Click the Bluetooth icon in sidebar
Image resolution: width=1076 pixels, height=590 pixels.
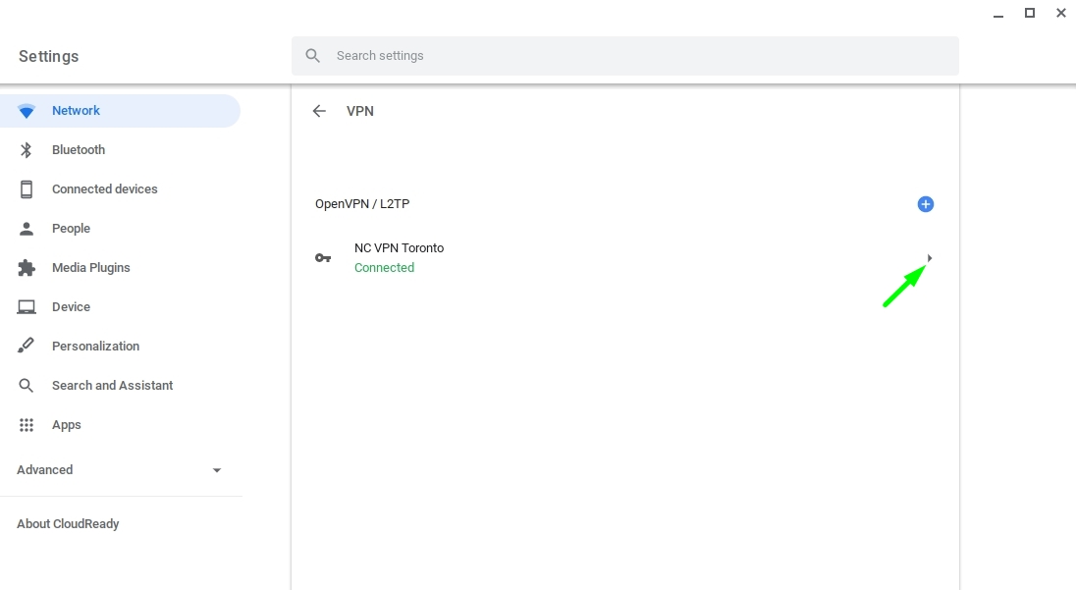(x=27, y=150)
